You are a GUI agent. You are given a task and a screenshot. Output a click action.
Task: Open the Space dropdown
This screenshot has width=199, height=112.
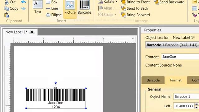coord(107,15)
